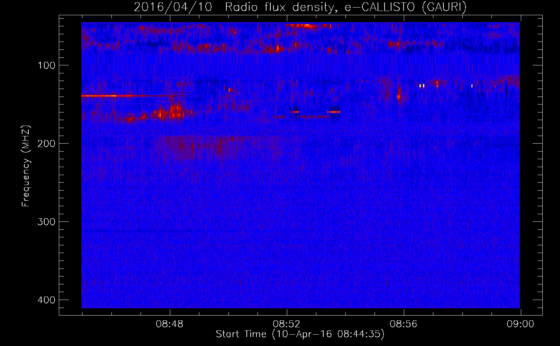
Task: Click the '09:00' time axis label
Action: pos(521,324)
